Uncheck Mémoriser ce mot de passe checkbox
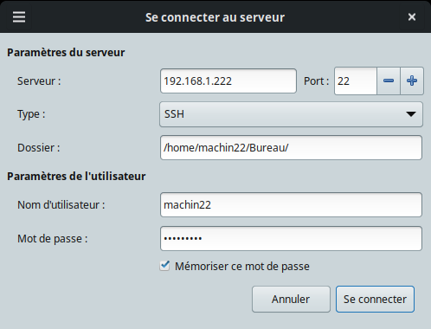The image size is (431, 329). (164, 266)
